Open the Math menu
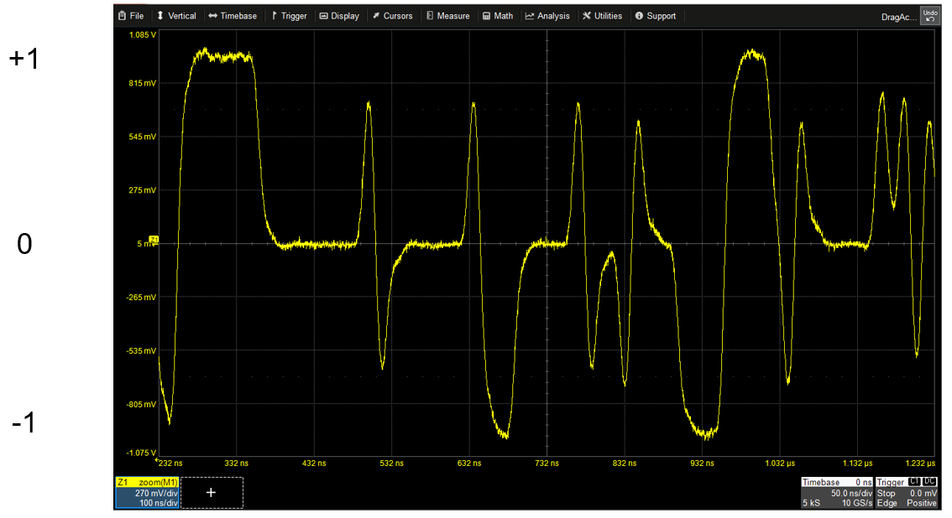 (x=498, y=16)
